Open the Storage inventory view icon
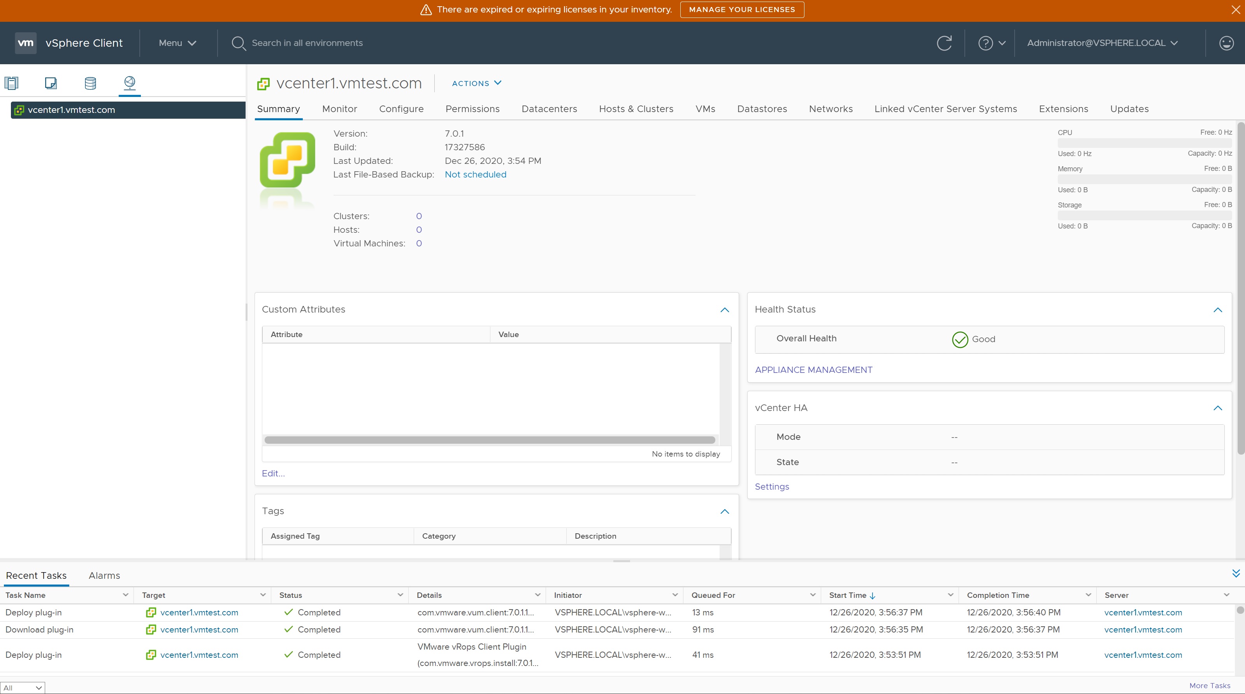 point(90,83)
